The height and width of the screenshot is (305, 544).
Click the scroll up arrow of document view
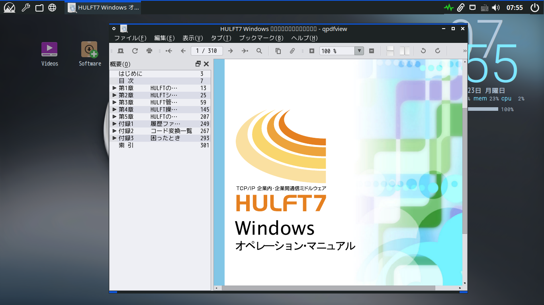465,62
